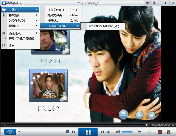Click the DVD menu right arrow button

pos(152,115)
